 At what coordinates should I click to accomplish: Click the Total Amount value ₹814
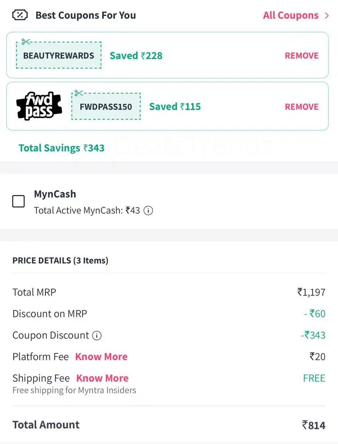313,425
